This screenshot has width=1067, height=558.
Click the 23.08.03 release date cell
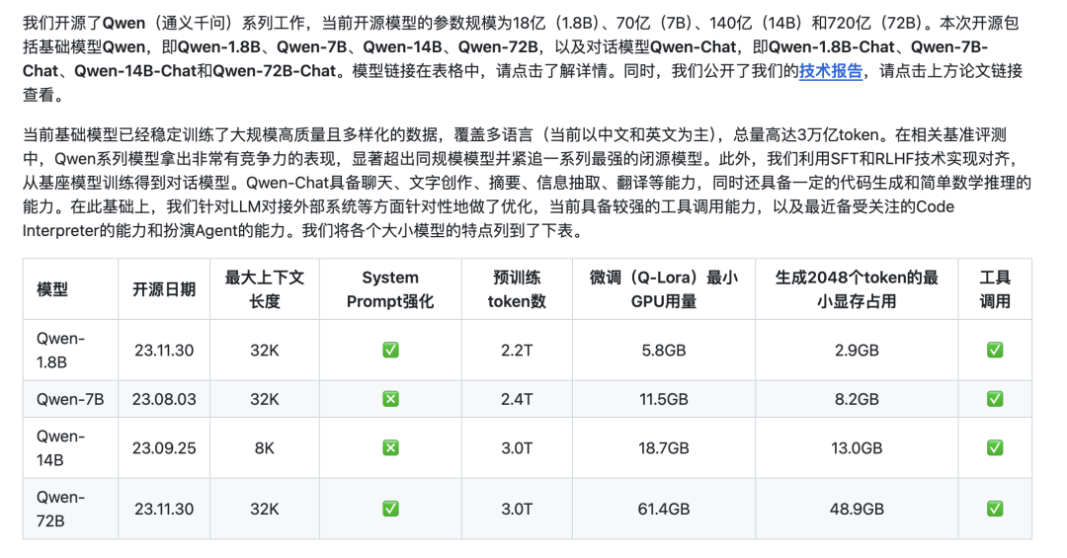164,399
